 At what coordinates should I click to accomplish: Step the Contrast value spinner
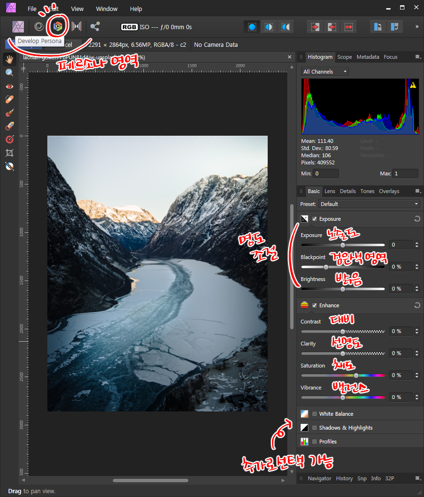pos(417,331)
